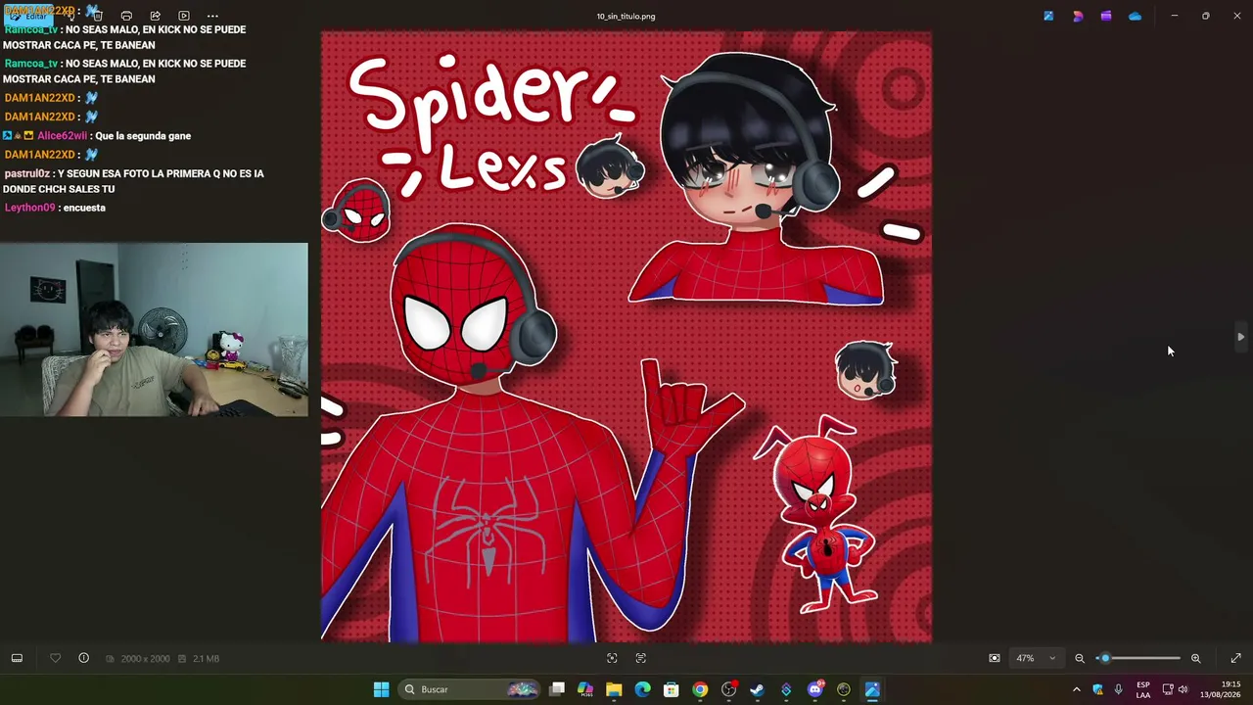The height and width of the screenshot is (705, 1253).
Task: Open File Explorer from taskbar
Action: coord(614,689)
